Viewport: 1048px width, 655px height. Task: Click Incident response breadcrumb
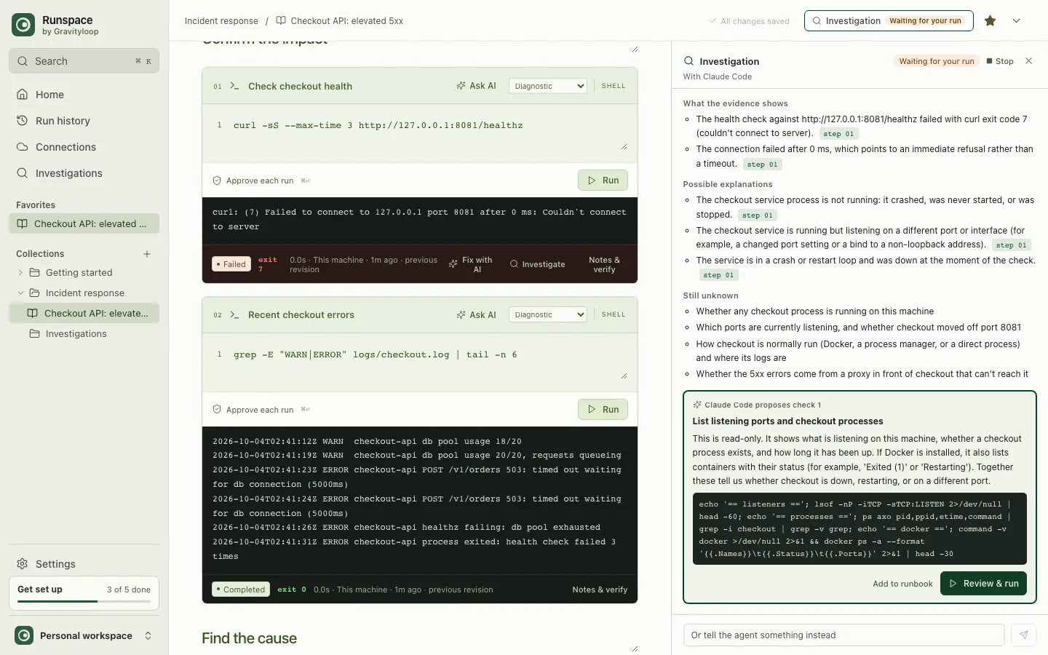click(x=221, y=21)
